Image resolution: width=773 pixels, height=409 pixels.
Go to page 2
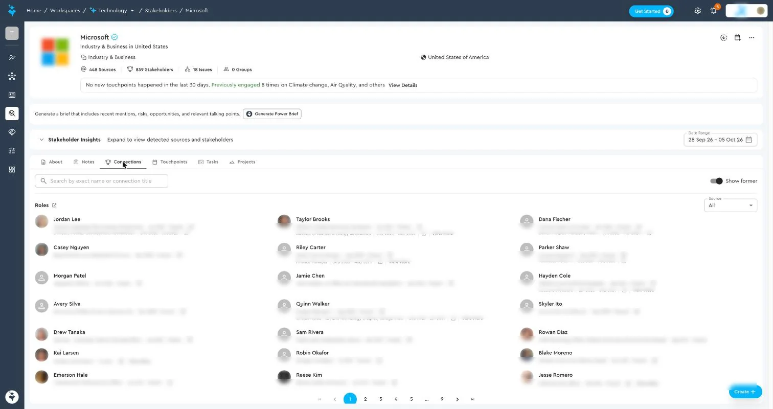[365, 399]
